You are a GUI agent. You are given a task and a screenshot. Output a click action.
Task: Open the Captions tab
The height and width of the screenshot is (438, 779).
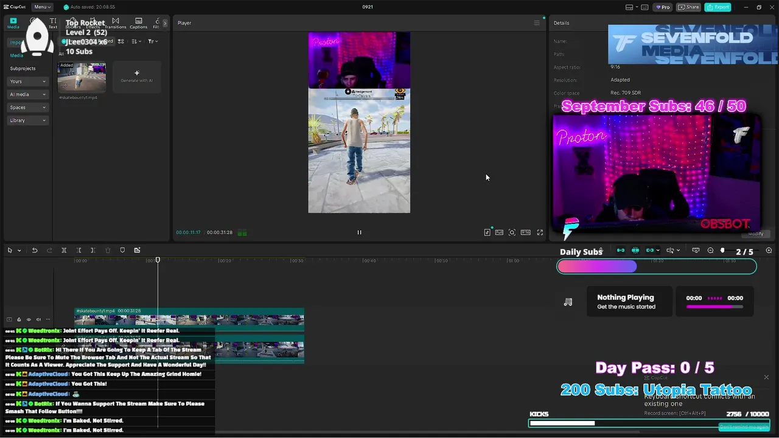[x=138, y=23]
